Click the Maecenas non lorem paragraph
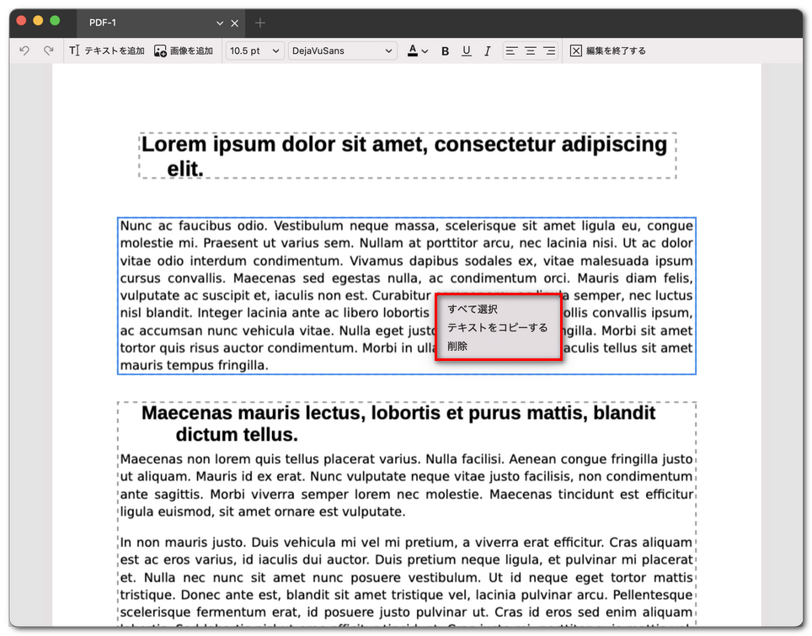Screen dimensions: 812x636 point(407,485)
